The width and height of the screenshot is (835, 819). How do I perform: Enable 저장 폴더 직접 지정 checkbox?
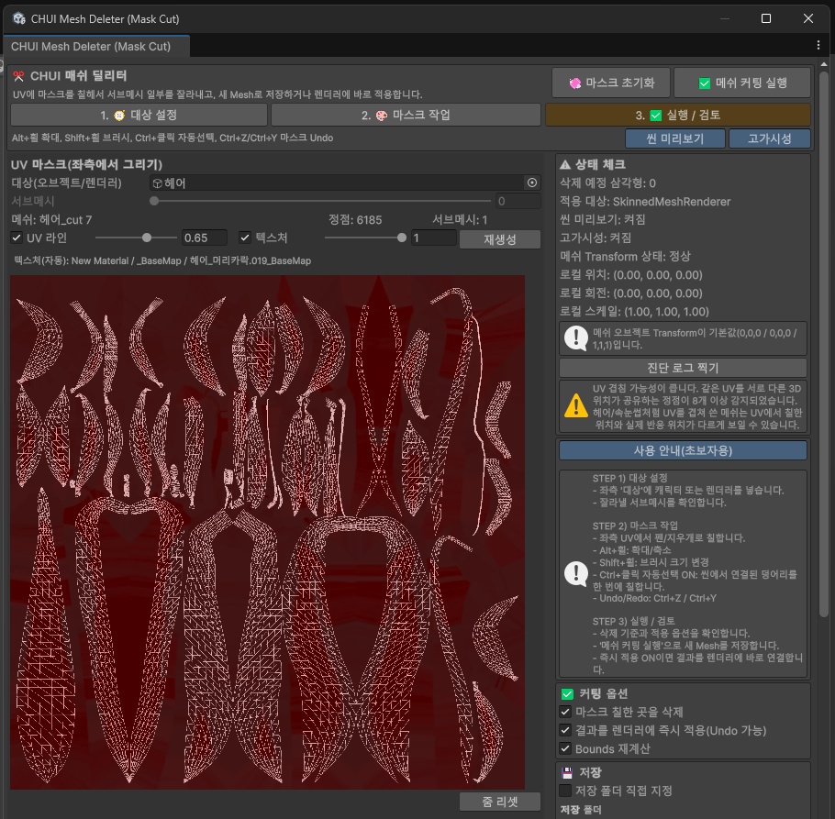pos(565,791)
